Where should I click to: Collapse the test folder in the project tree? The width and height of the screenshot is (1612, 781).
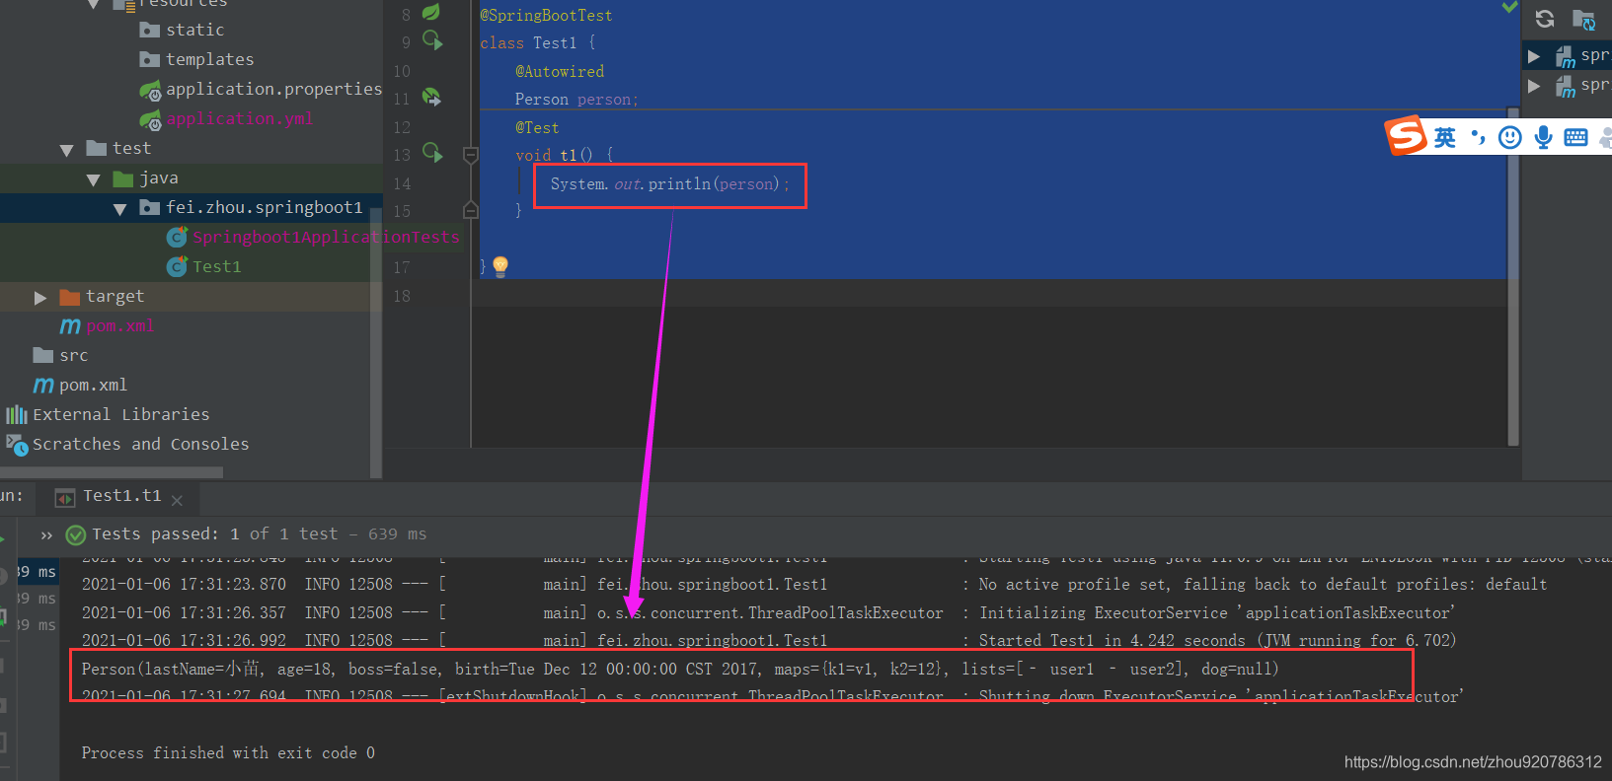[x=66, y=150]
